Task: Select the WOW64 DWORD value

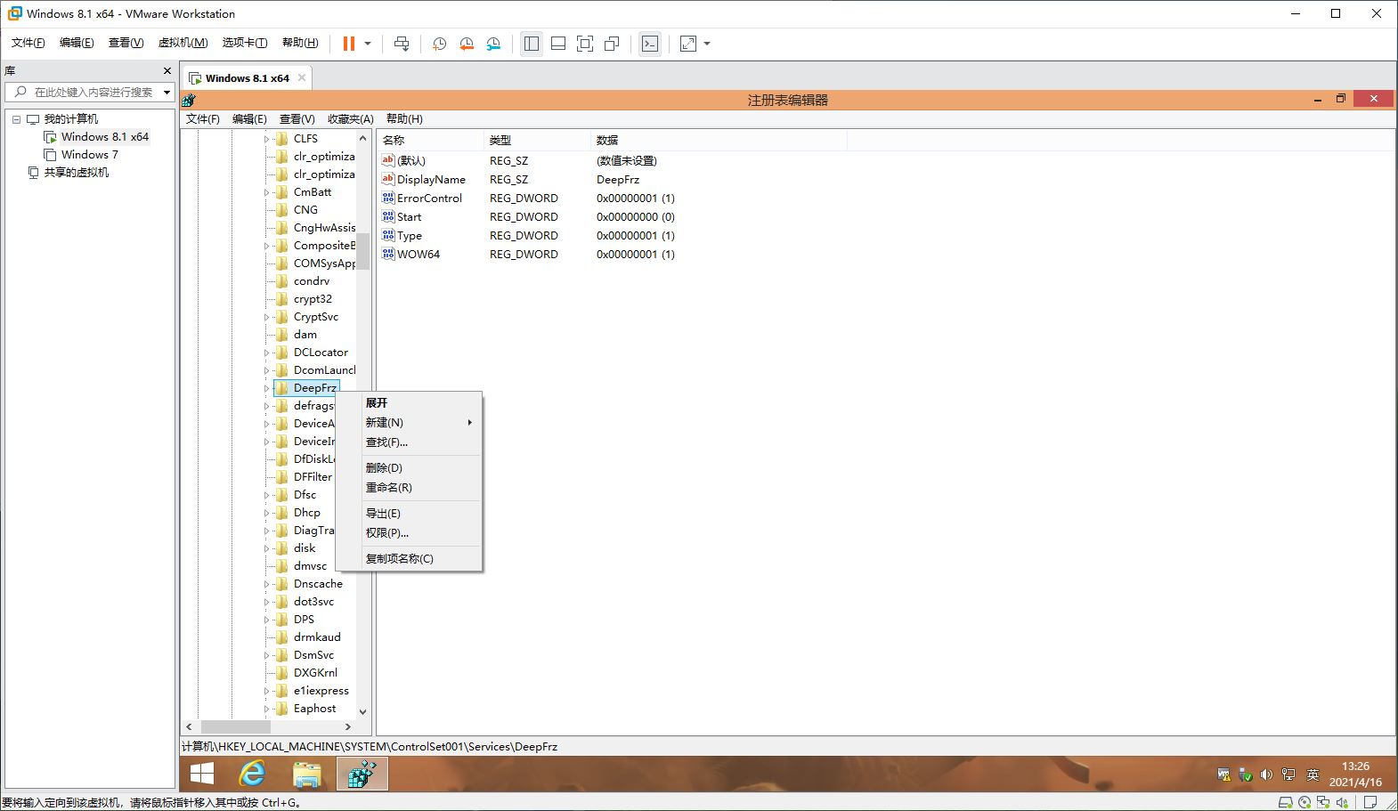Action: (x=419, y=255)
